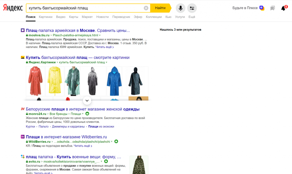Screen dimensions: 292x174
Task: Click the Яндекс.Картинки result favicon
Action: [23, 57]
